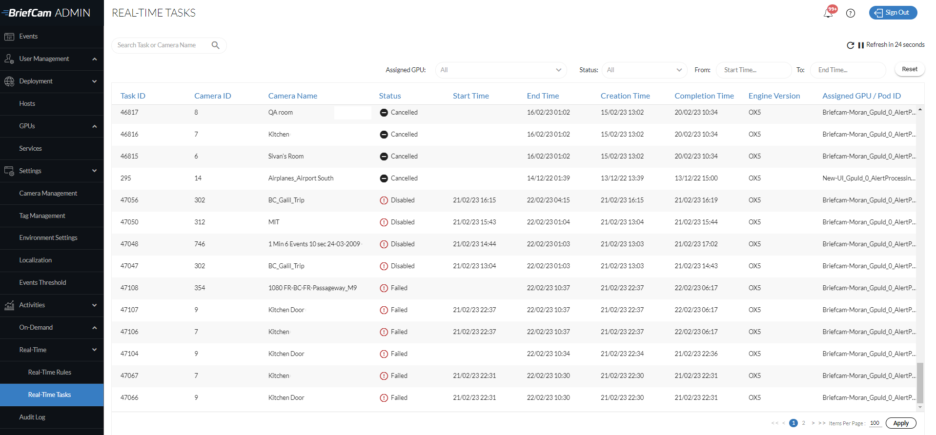The height and width of the screenshot is (435, 936).
Task: Go to Camera Management
Action: pos(48,194)
